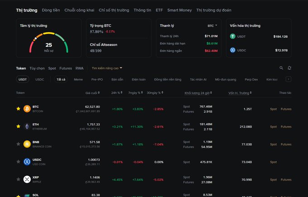Click BTC last price 62,527.80
This screenshot has height=197, width=308.
tap(92, 106)
